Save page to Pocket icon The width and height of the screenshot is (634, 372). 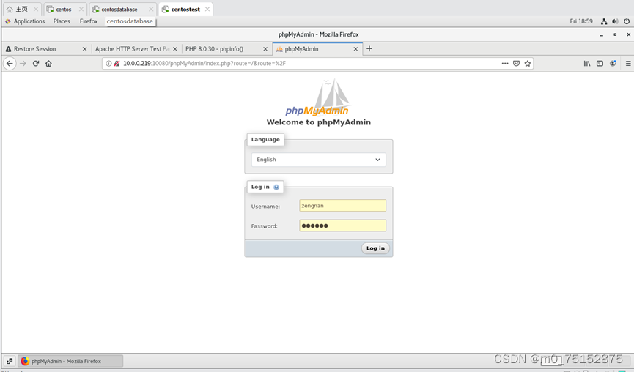tap(516, 64)
